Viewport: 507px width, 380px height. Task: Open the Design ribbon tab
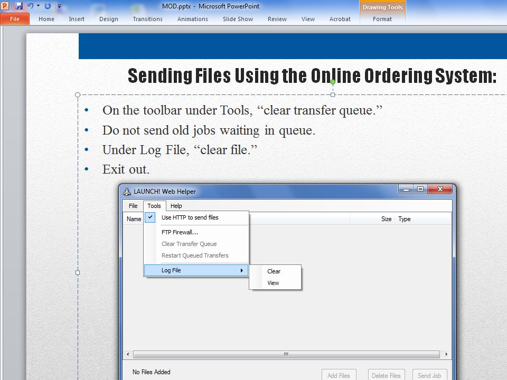(109, 19)
